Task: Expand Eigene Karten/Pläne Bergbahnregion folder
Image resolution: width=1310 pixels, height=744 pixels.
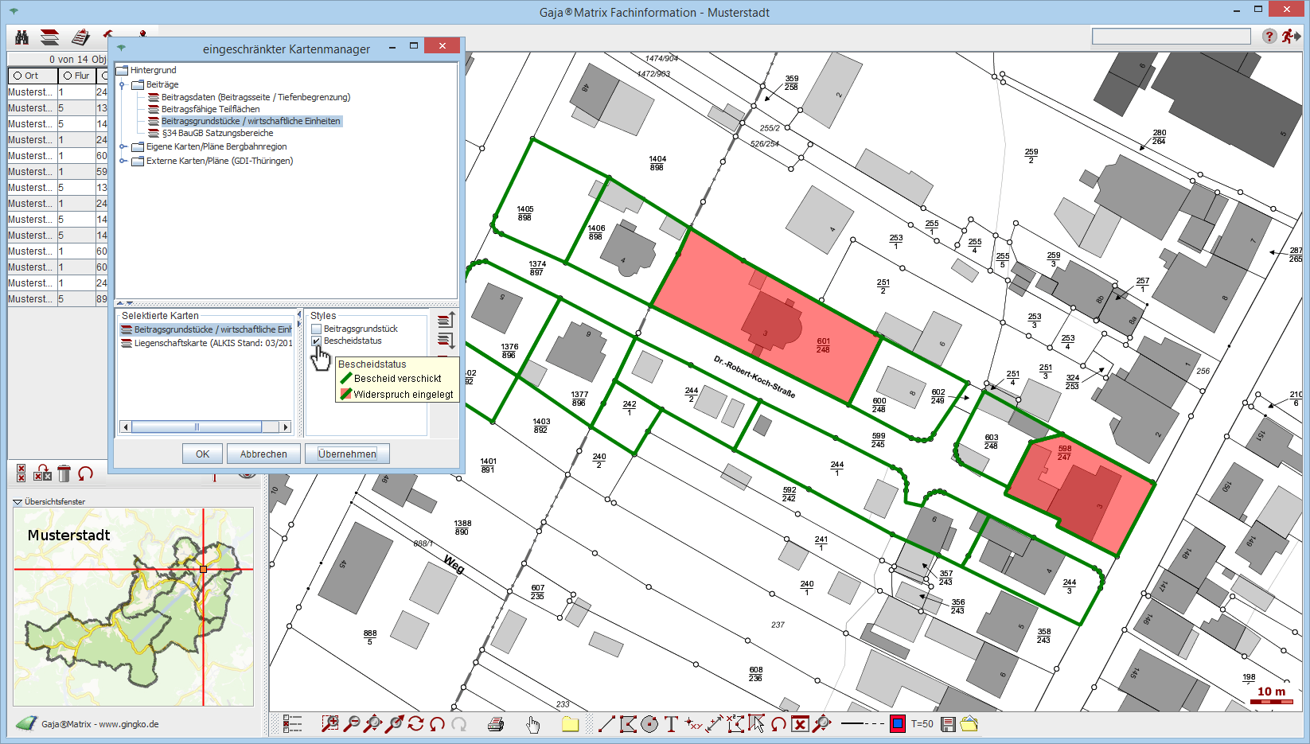Action: (123, 146)
